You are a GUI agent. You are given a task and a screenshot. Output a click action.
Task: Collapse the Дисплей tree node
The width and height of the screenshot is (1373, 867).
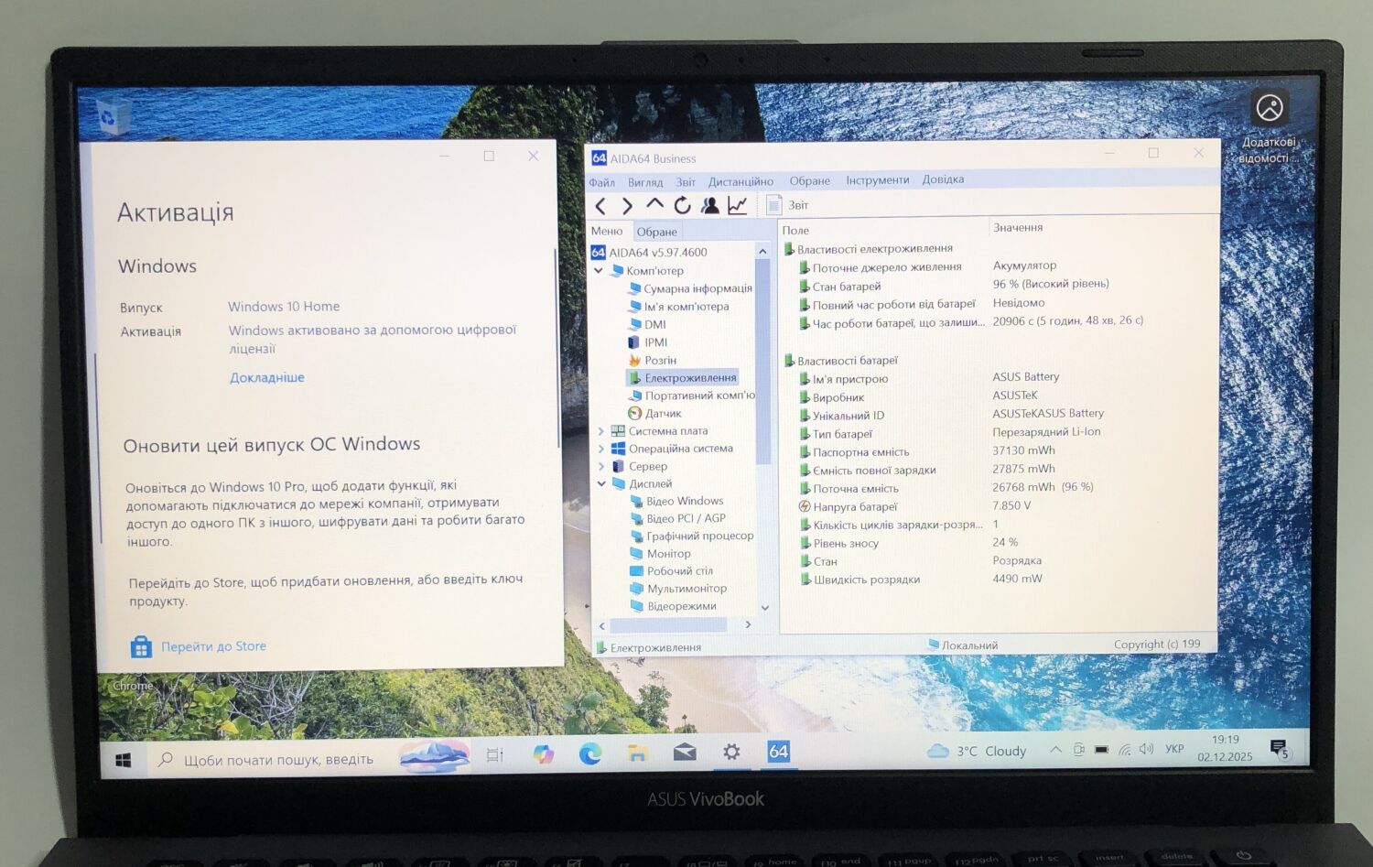click(601, 483)
